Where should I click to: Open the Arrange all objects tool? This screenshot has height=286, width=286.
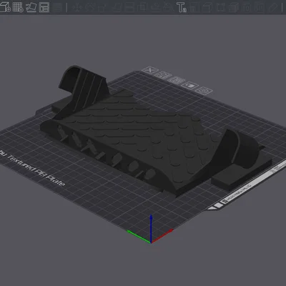click(x=44, y=7)
